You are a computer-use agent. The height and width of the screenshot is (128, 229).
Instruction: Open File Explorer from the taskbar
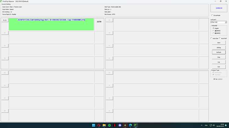pyautogui.click(x=104, y=125)
